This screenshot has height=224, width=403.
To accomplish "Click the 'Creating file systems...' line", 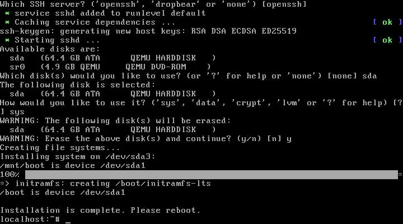I will pyautogui.click(x=60, y=148).
